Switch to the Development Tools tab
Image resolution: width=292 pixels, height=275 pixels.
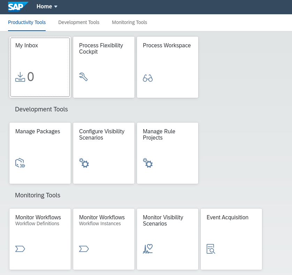point(79,22)
